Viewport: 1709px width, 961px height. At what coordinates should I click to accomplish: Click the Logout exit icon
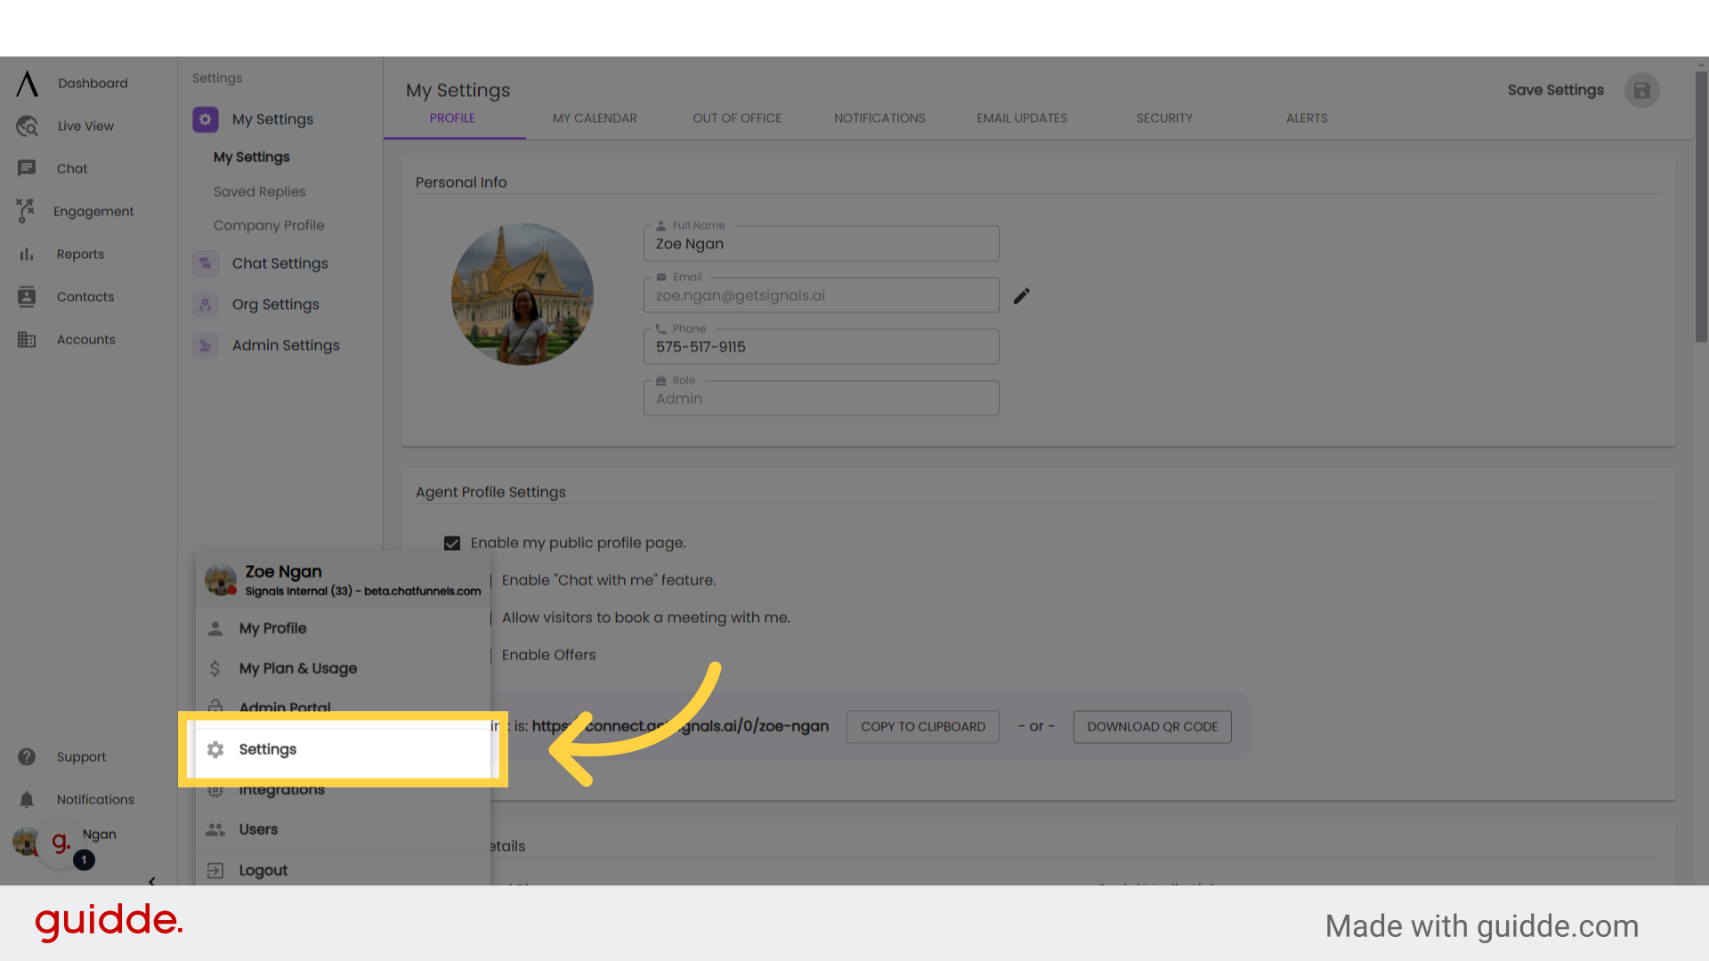215,870
